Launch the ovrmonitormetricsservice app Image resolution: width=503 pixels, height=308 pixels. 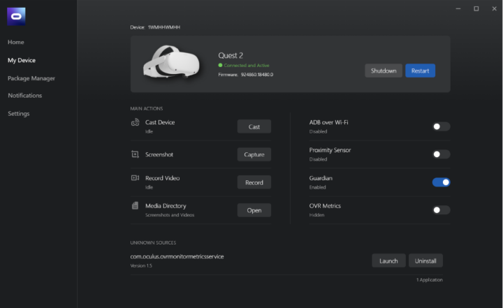(x=388, y=261)
